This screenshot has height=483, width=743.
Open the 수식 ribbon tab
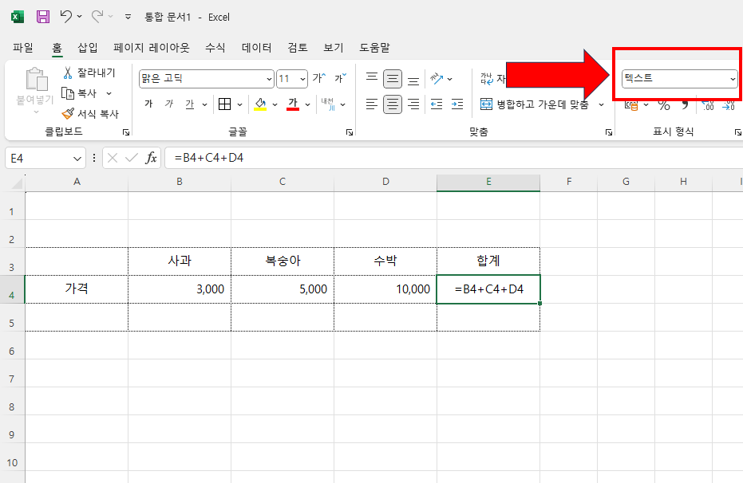click(215, 48)
